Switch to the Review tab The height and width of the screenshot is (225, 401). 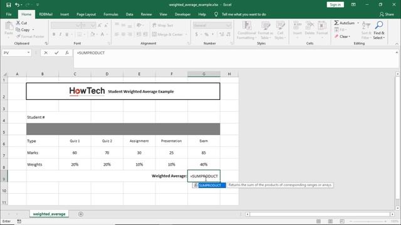click(x=146, y=14)
